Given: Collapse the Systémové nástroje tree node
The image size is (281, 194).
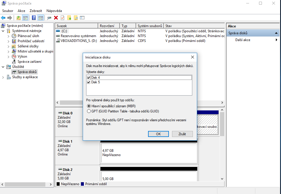Looking at the screenshot, I should (x=3, y=31).
